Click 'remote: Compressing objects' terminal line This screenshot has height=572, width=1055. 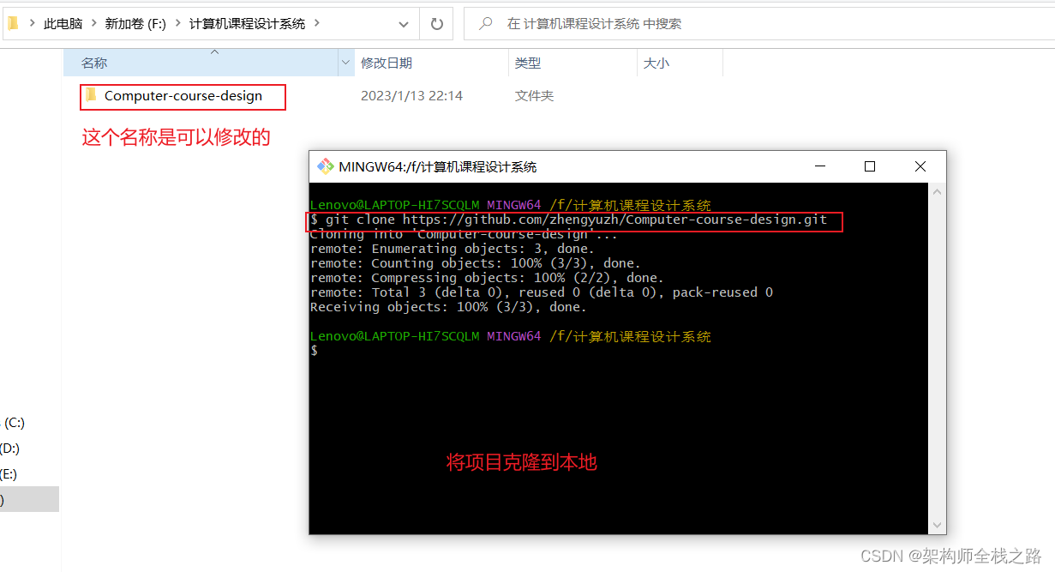tap(487, 278)
